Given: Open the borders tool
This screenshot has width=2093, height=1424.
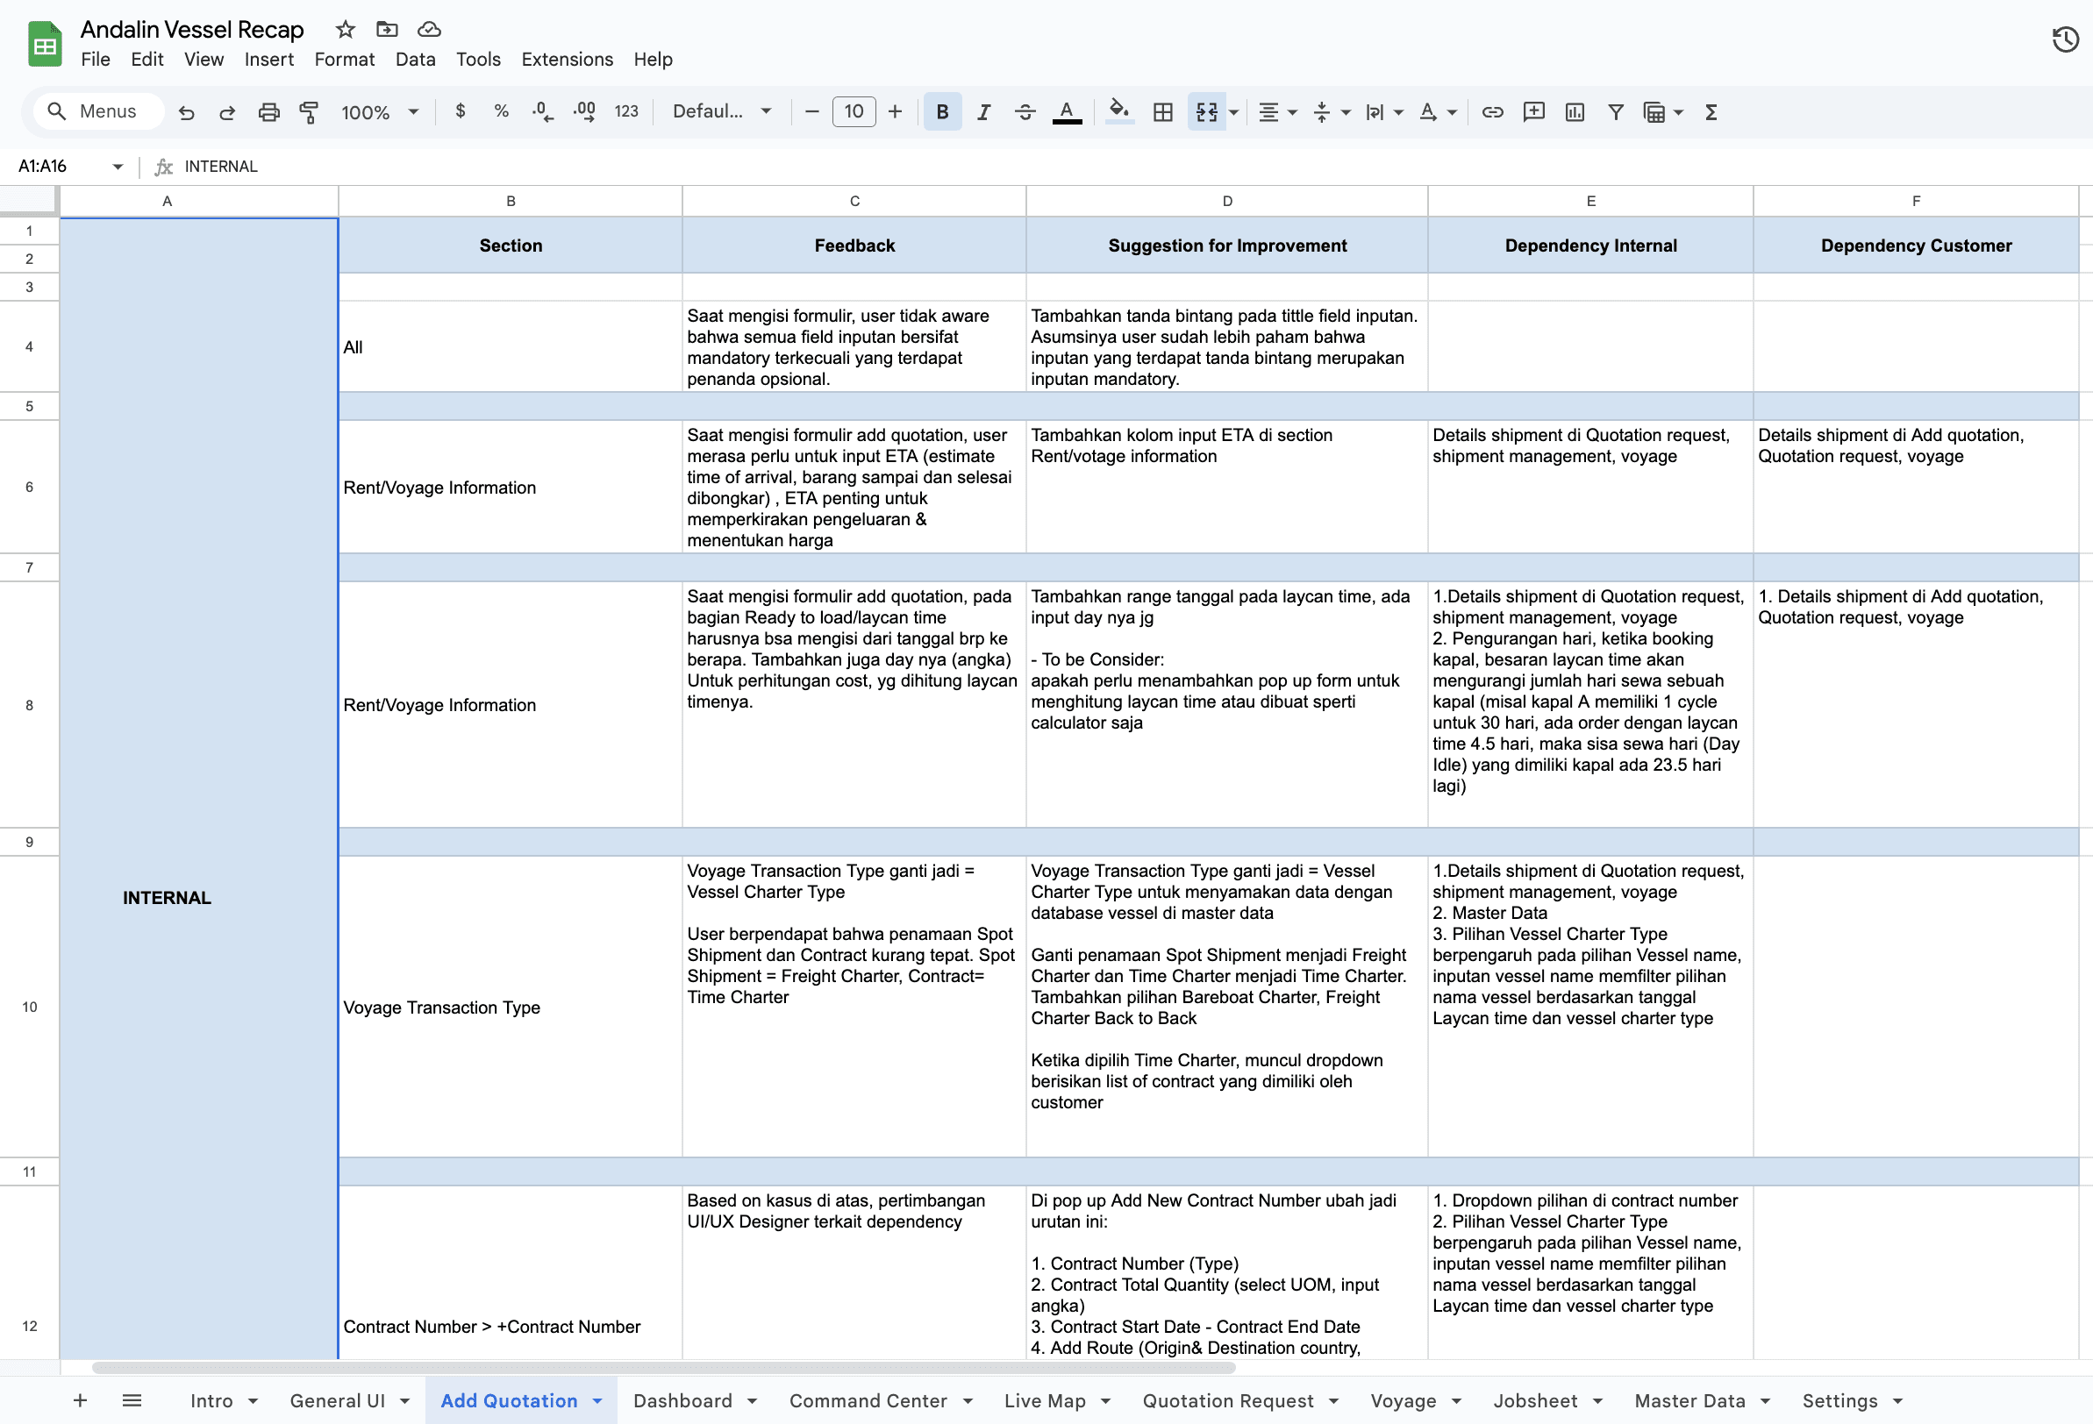Looking at the screenshot, I should [x=1162, y=111].
